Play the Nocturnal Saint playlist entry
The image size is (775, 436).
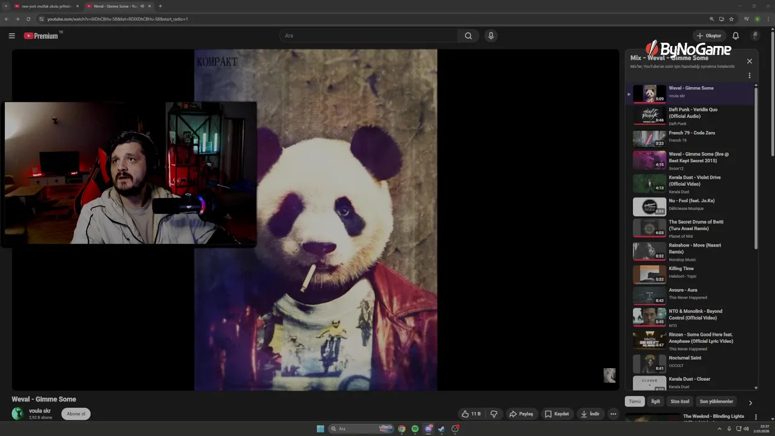tap(690, 363)
